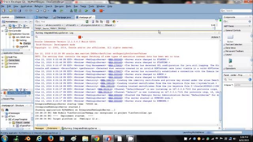This screenshot has height=142, width=253.
Task: Switch to the History view tab
Action: (53, 28)
